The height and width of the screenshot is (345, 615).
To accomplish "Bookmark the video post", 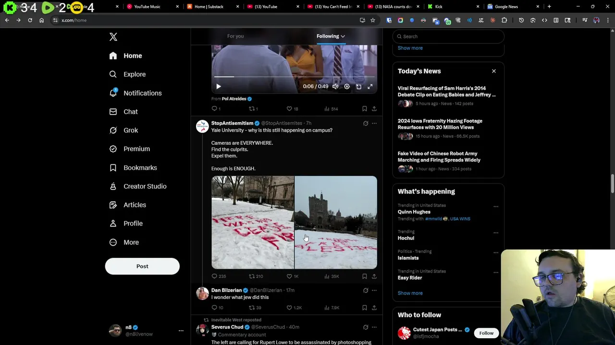I will (x=365, y=109).
